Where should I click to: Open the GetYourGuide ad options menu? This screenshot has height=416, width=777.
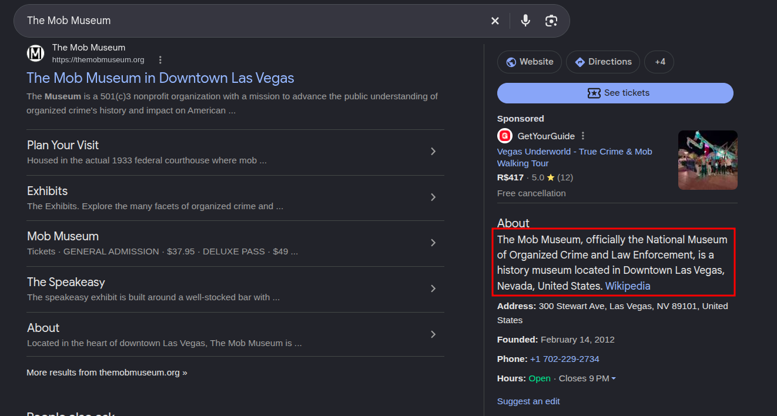pos(583,136)
